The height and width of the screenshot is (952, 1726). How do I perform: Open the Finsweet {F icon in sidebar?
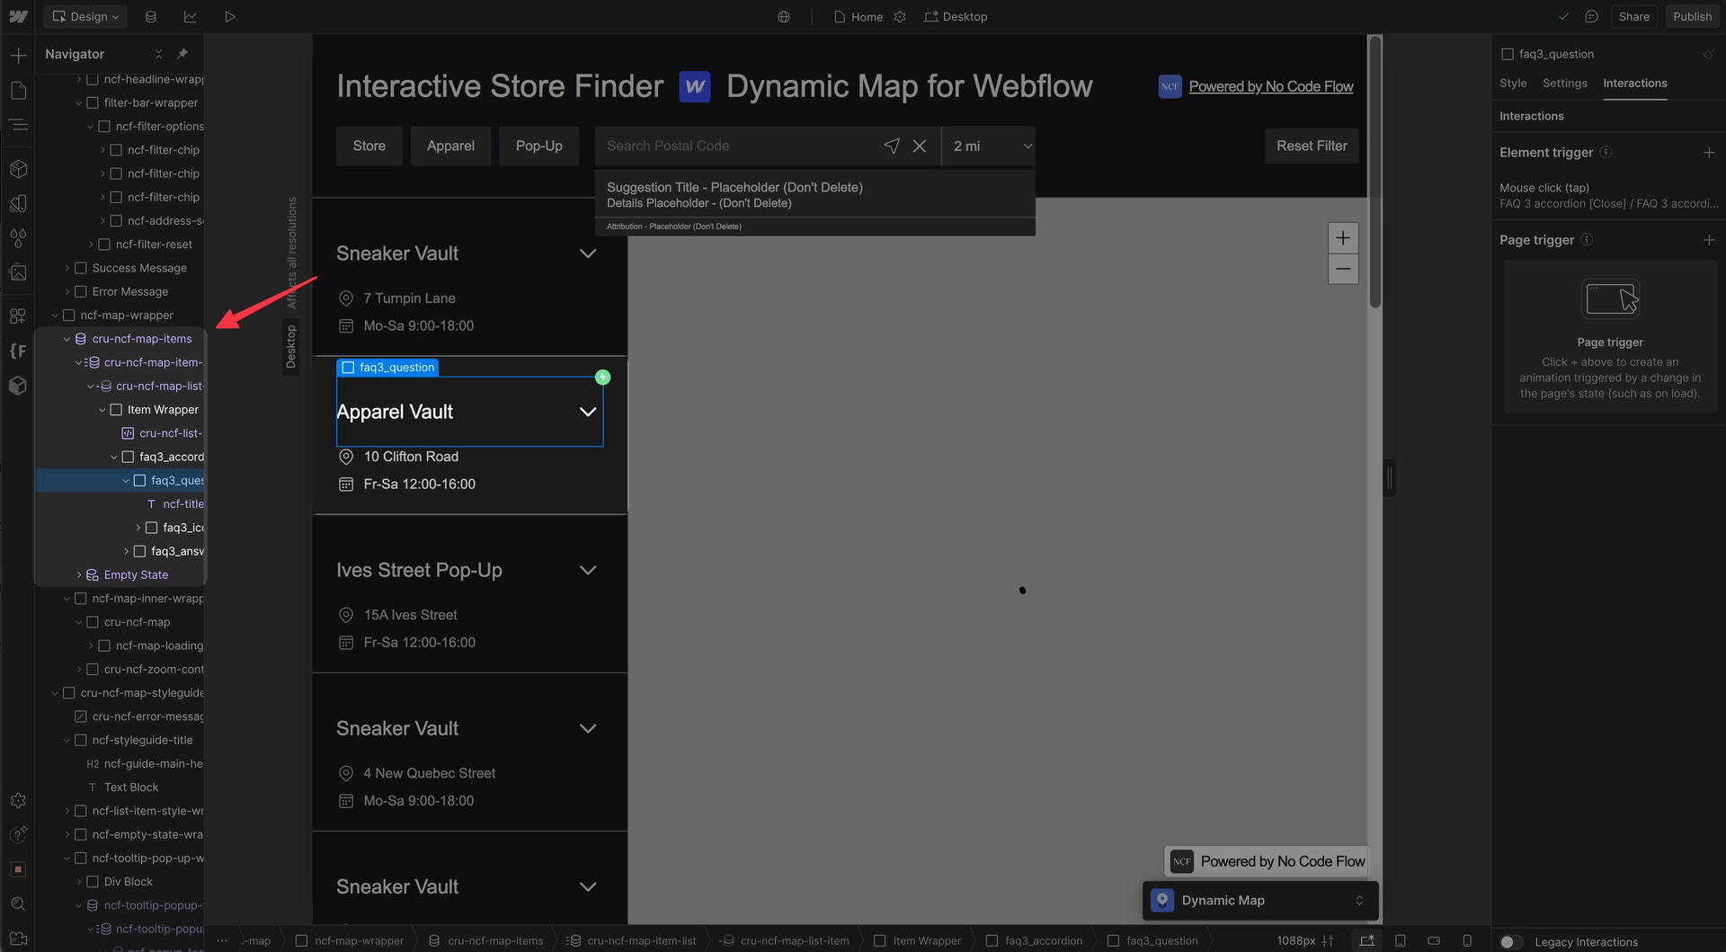[18, 351]
